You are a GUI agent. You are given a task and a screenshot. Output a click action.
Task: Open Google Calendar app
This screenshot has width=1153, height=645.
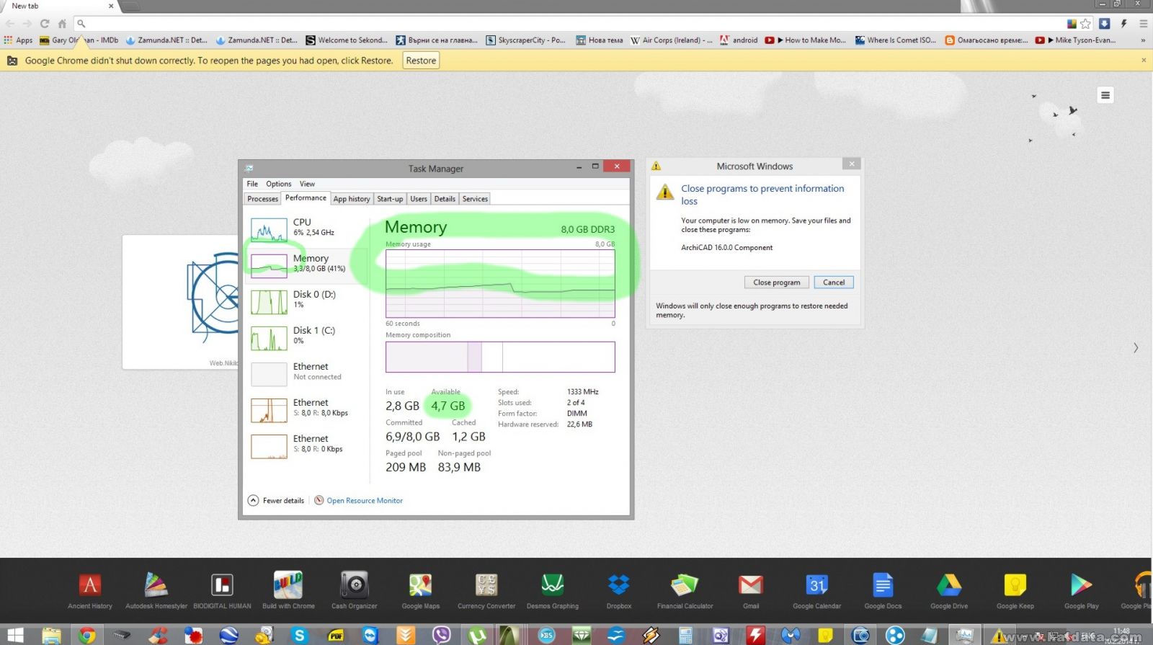click(817, 585)
